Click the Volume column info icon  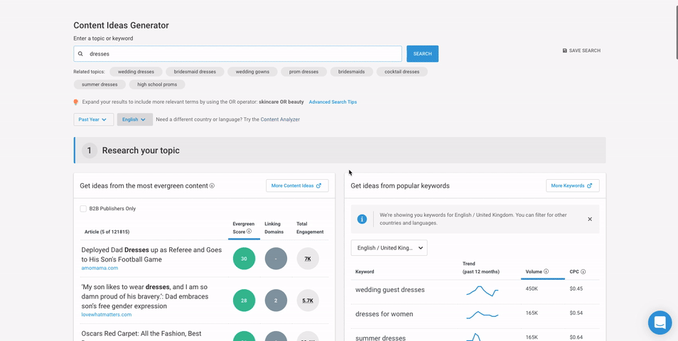(546, 271)
